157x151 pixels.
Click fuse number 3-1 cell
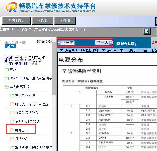click(88, 133)
